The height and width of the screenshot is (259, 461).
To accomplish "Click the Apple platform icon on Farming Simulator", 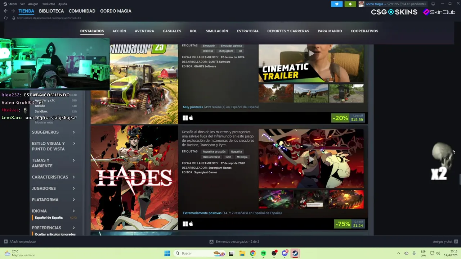I will (x=191, y=118).
